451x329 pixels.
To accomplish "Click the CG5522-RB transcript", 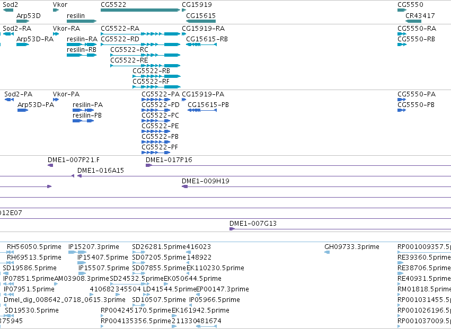I will pos(156,76).
